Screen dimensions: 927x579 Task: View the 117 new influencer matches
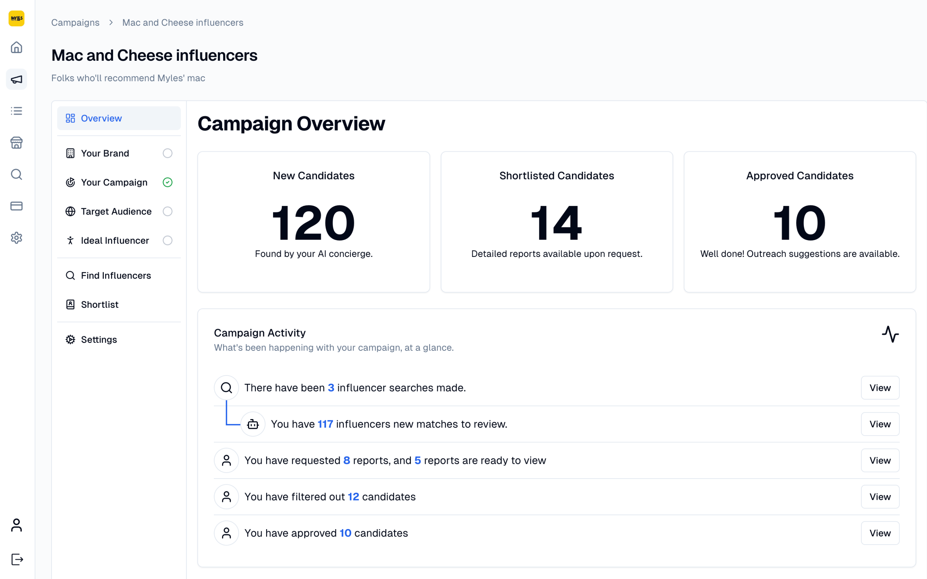click(880, 424)
